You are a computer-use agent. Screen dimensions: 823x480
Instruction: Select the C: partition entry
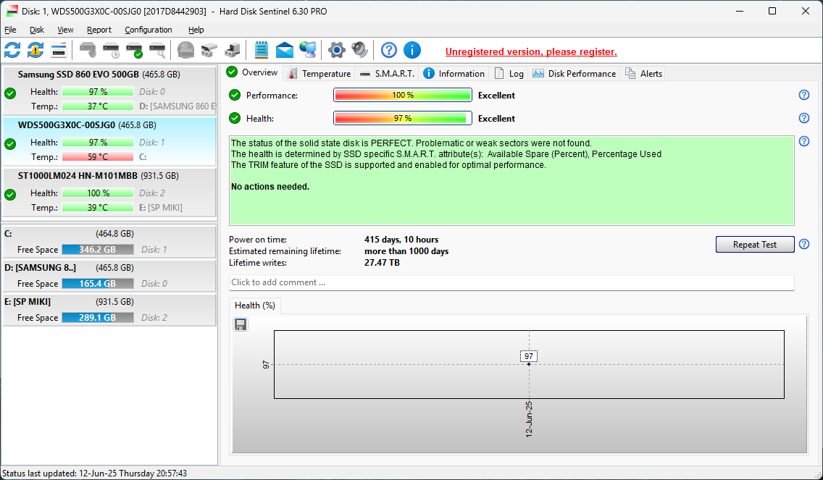pyautogui.click(x=109, y=241)
